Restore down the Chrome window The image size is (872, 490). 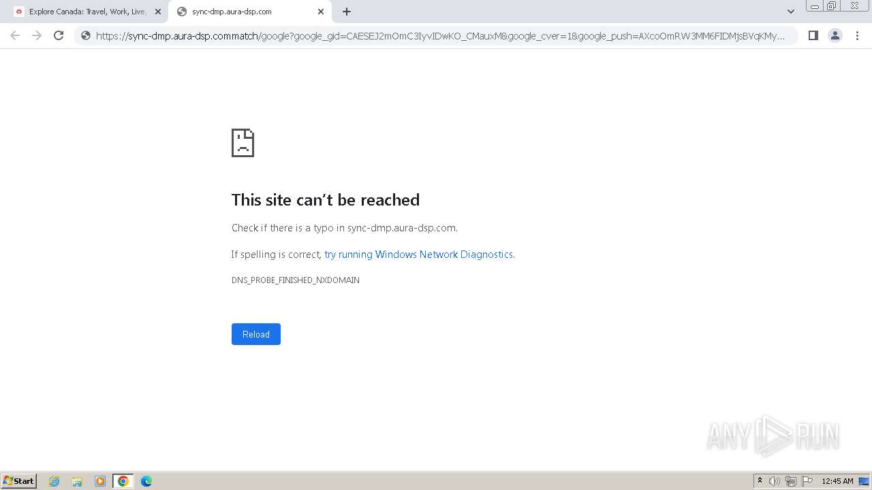pos(832,6)
